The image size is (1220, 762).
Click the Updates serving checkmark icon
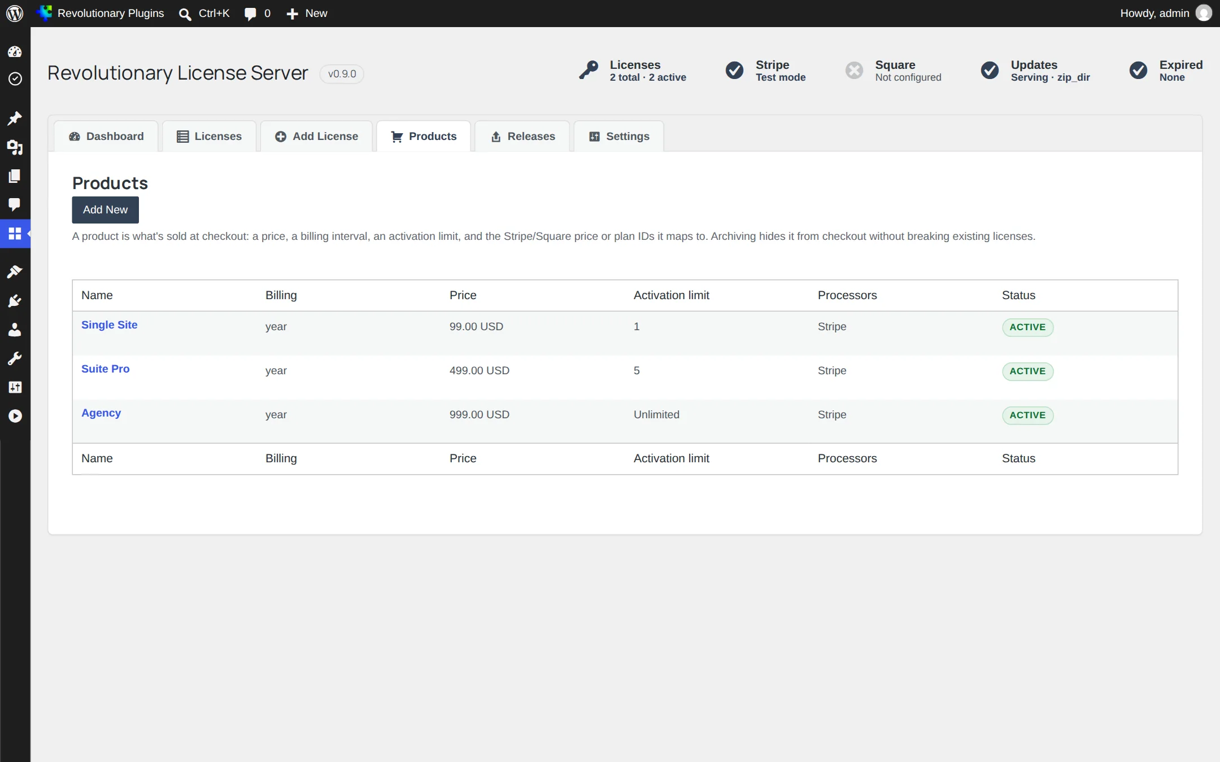[990, 70]
